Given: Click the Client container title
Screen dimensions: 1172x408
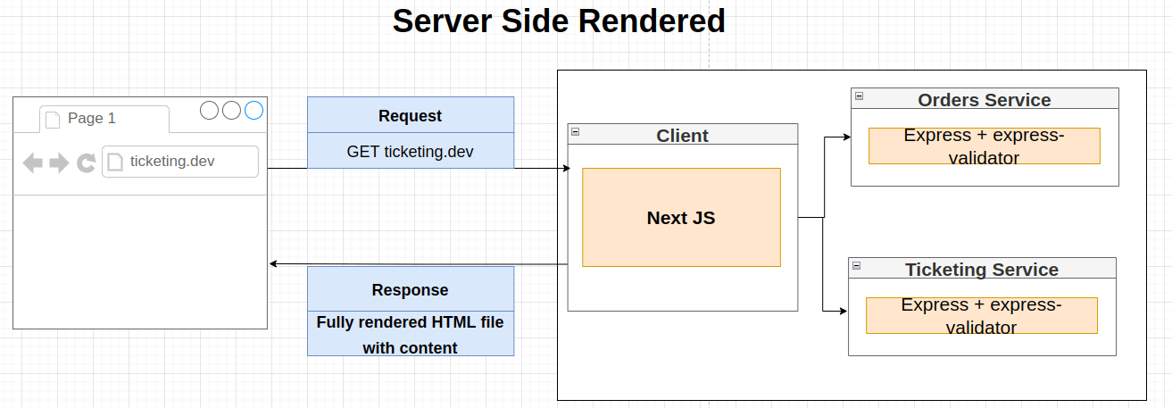Looking at the screenshot, I should click(683, 136).
